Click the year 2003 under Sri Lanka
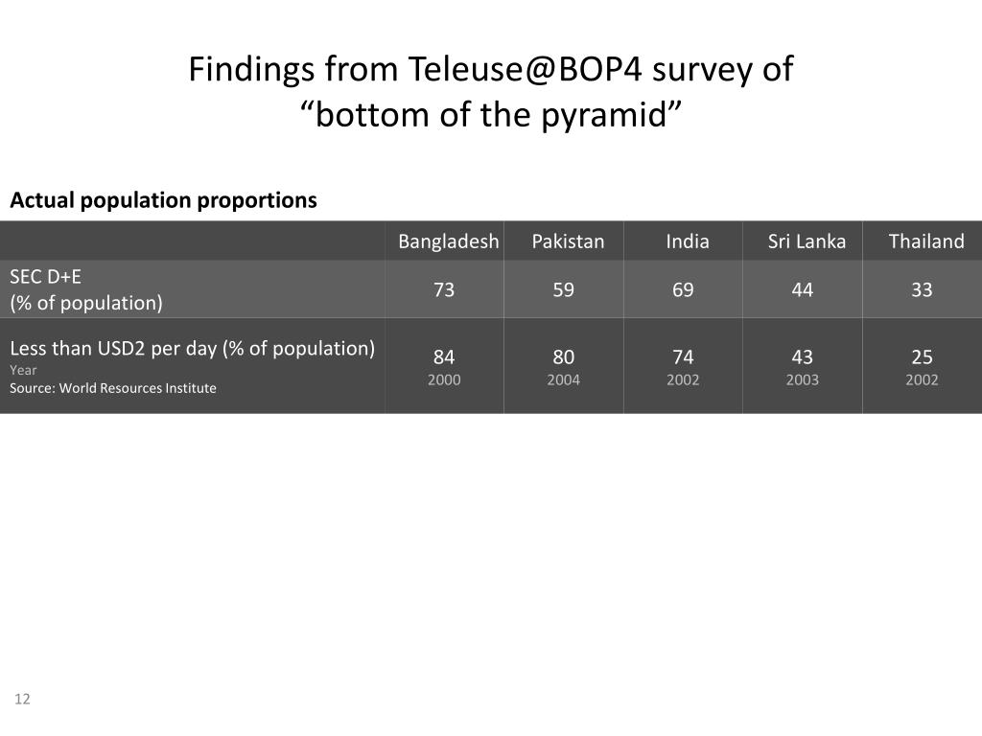This screenshot has height=736, width=982. (x=803, y=379)
